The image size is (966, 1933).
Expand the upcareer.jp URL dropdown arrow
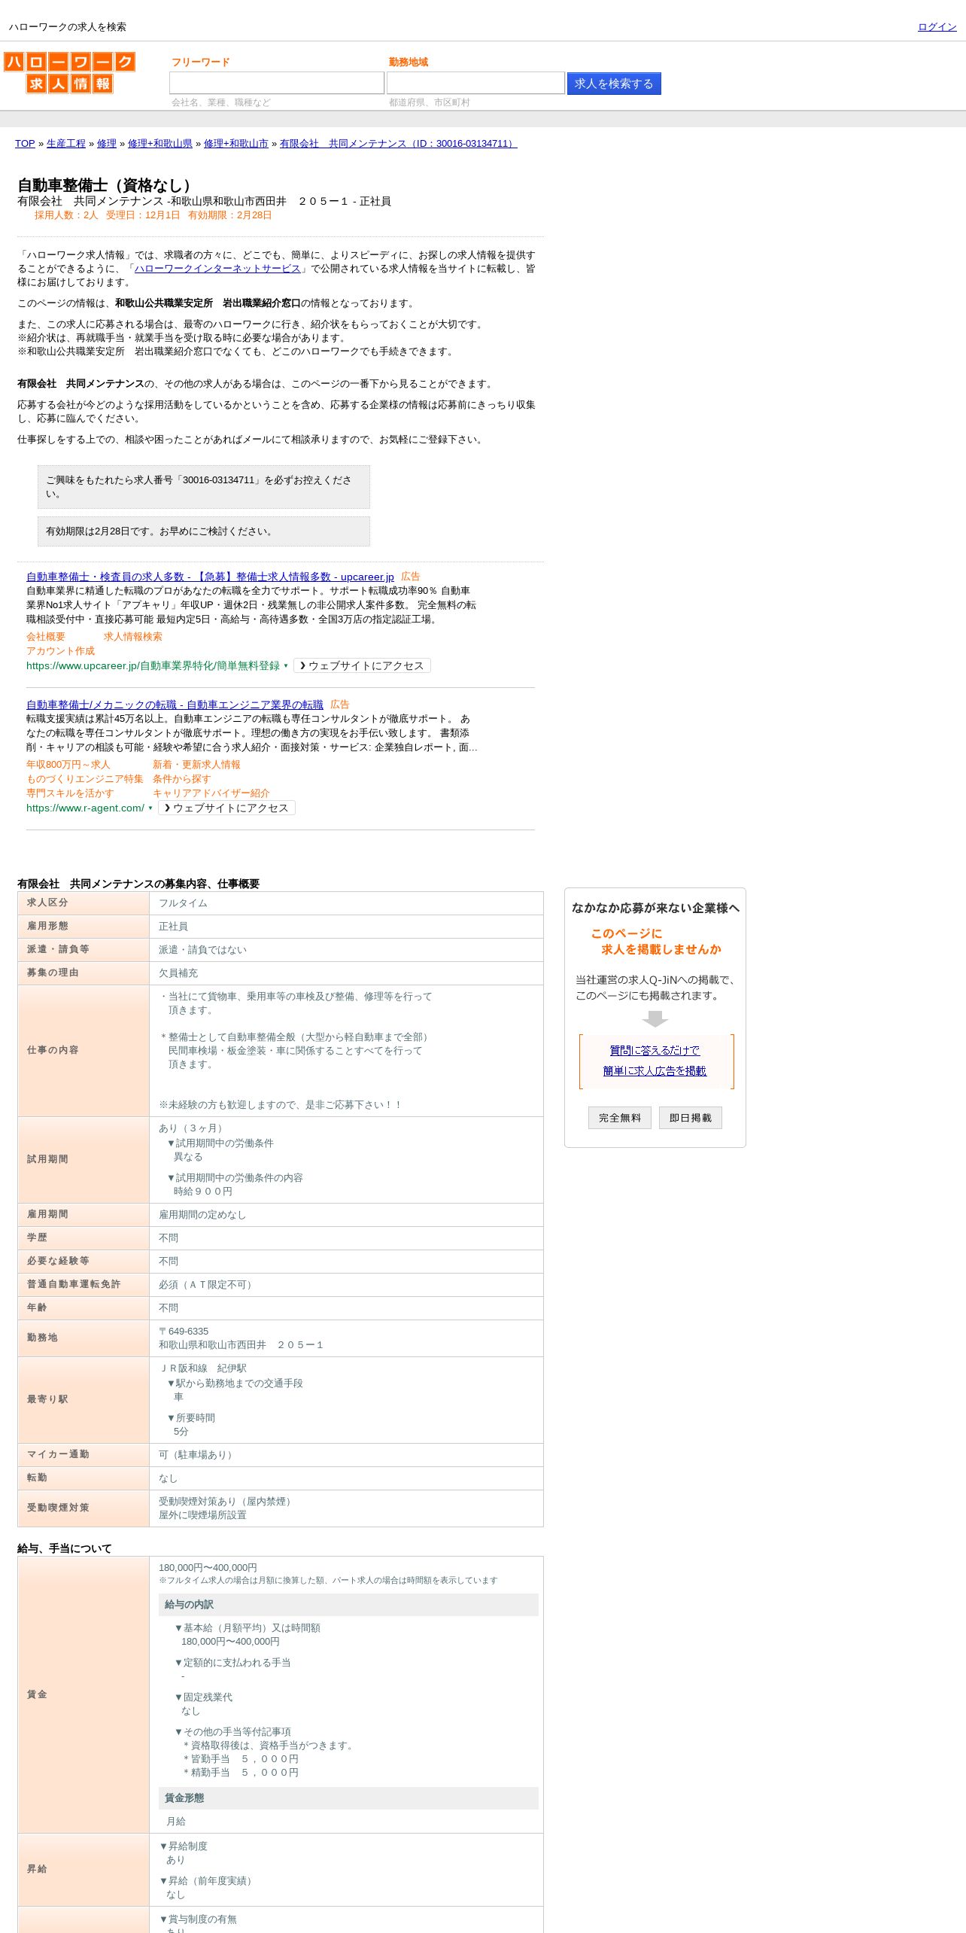pyautogui.click(x=286, y=666)
